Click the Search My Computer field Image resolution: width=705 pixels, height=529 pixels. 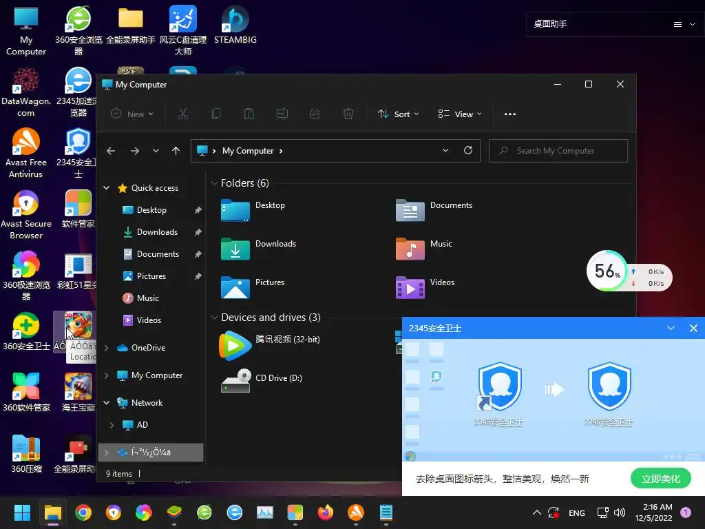pos(558,151)
